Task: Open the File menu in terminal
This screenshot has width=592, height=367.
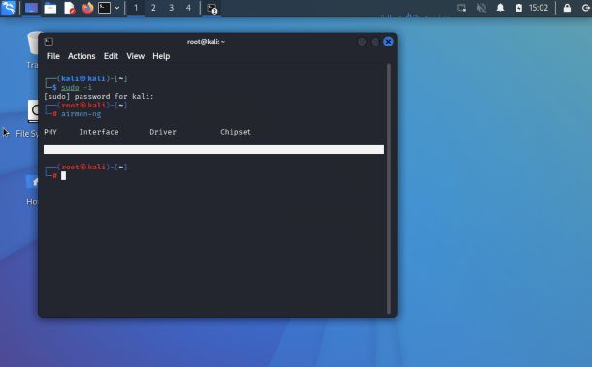Action: pos(52,56)
